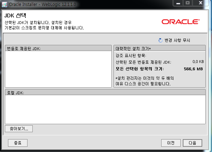Go back with the 이전 button
This screenshot has height=152, width=212.
[171, 143]
